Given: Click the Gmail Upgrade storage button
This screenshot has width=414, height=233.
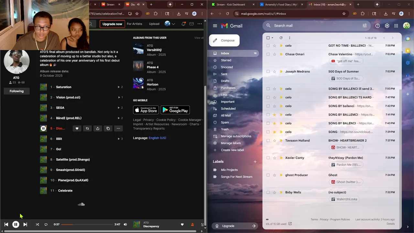Looking at the screenshot, I should click(235, 226).
